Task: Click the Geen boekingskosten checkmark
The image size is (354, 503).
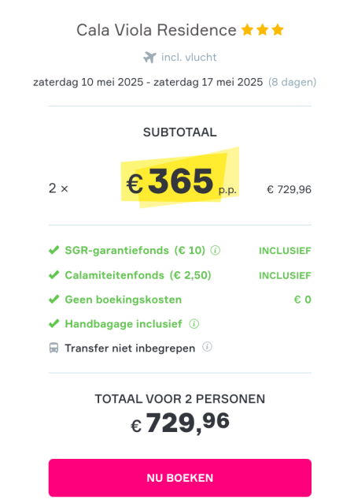Action: (x=53, y=300)
